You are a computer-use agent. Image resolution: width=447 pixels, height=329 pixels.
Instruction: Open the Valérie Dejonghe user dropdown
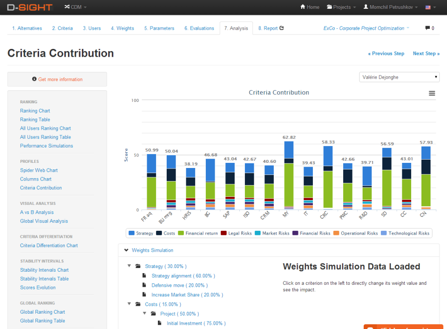click(x=399, y=77)
